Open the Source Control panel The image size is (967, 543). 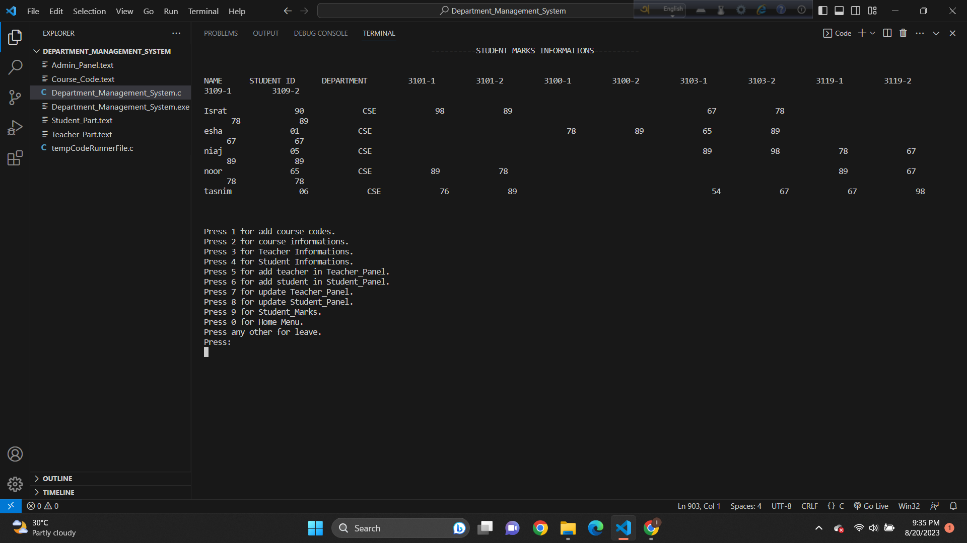[15, 97]
